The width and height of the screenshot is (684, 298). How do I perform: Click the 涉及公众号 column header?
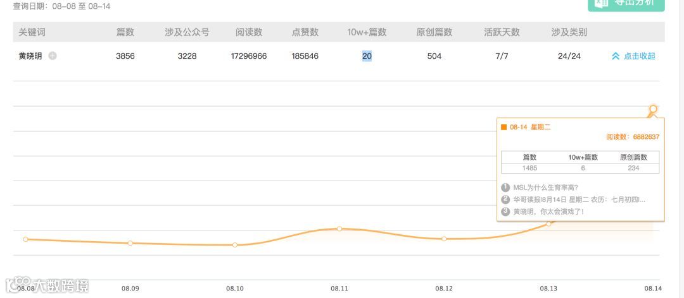(187, 32)
